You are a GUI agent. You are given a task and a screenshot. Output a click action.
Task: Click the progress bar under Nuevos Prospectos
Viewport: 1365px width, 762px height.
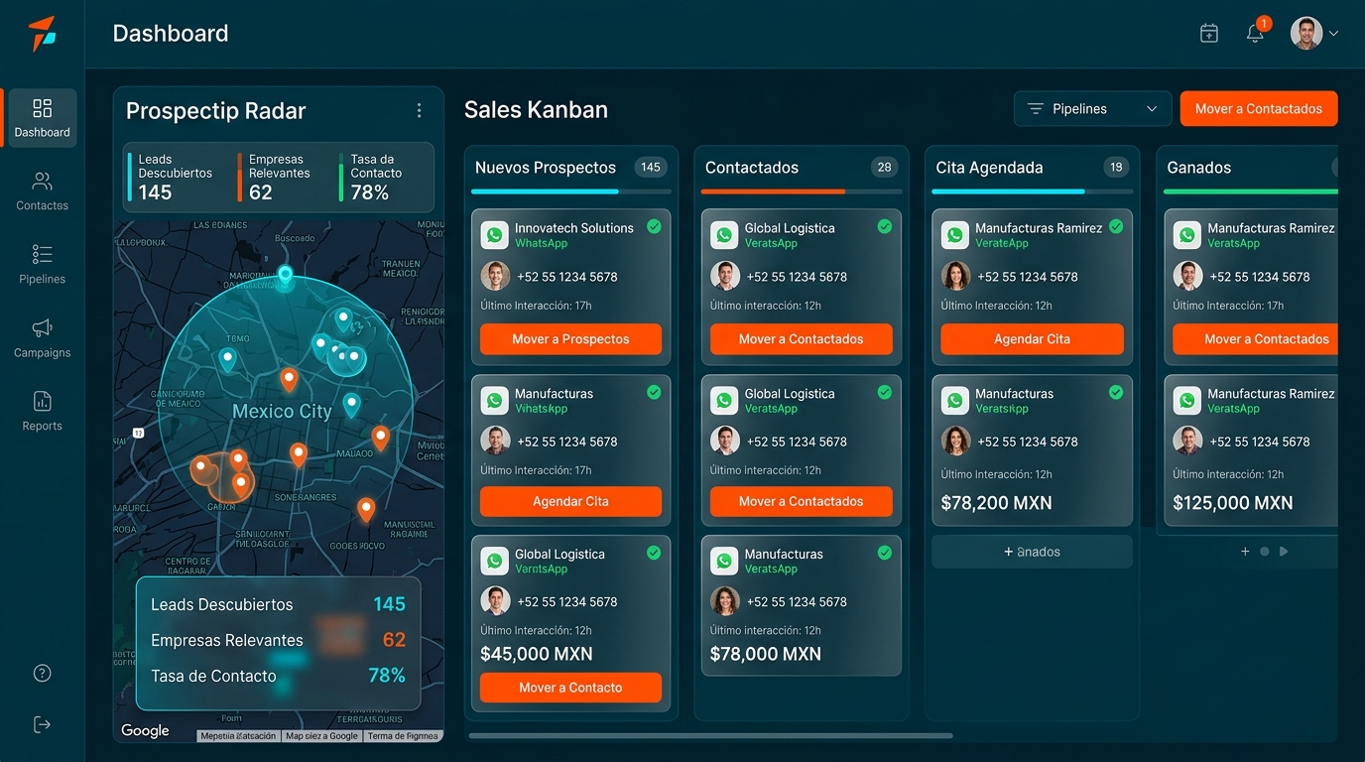click(x=571, y=191)
